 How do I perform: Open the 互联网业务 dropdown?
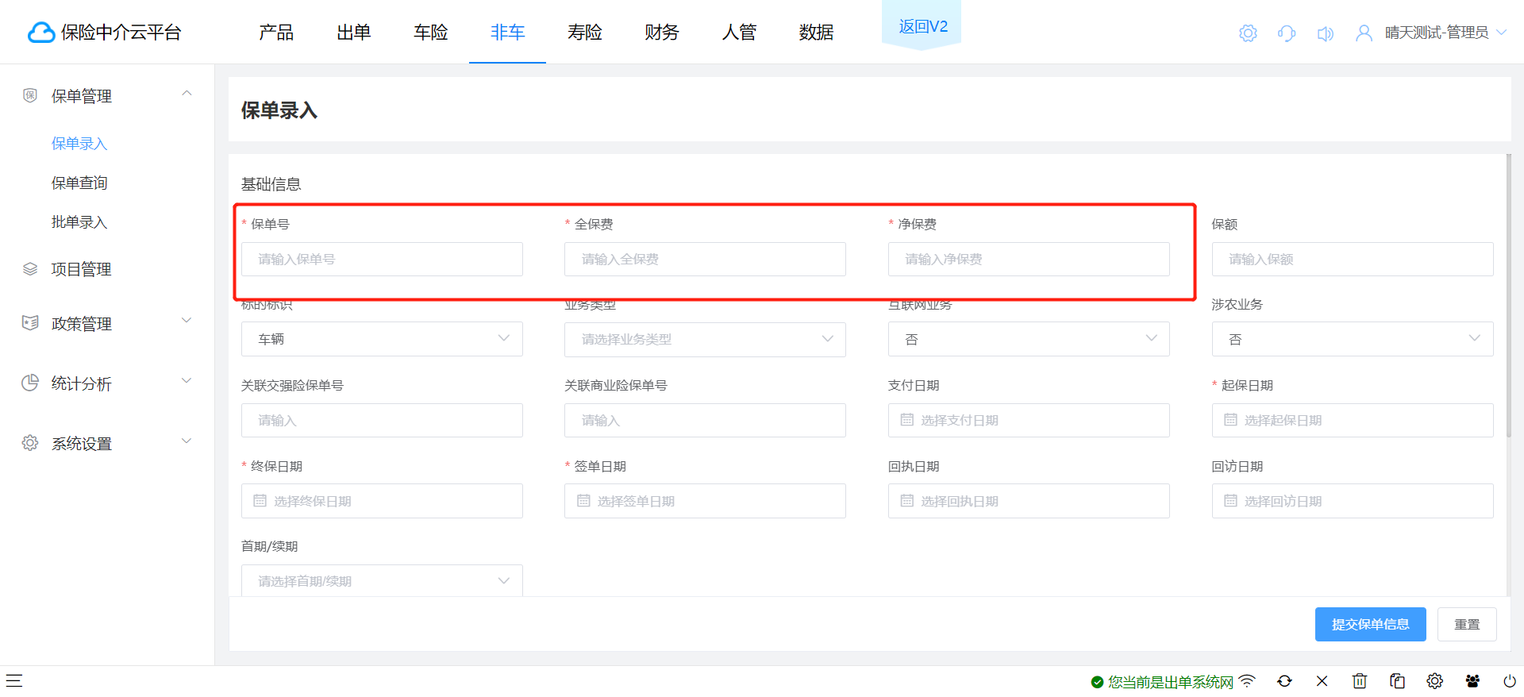1029,339
